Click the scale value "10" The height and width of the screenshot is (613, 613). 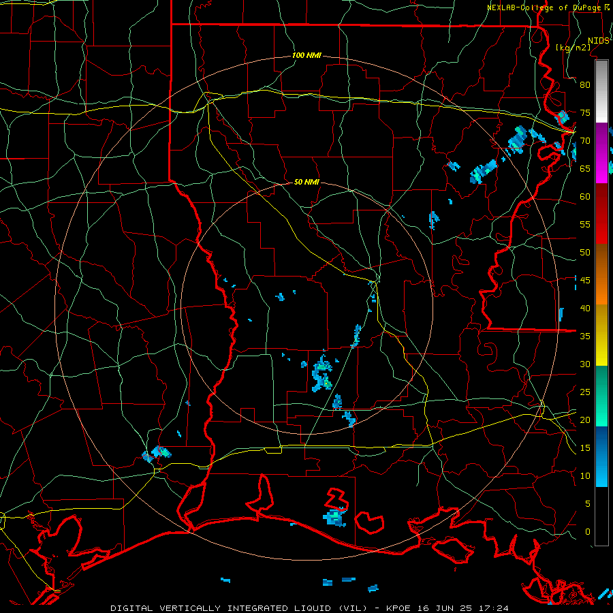[585, 476]
